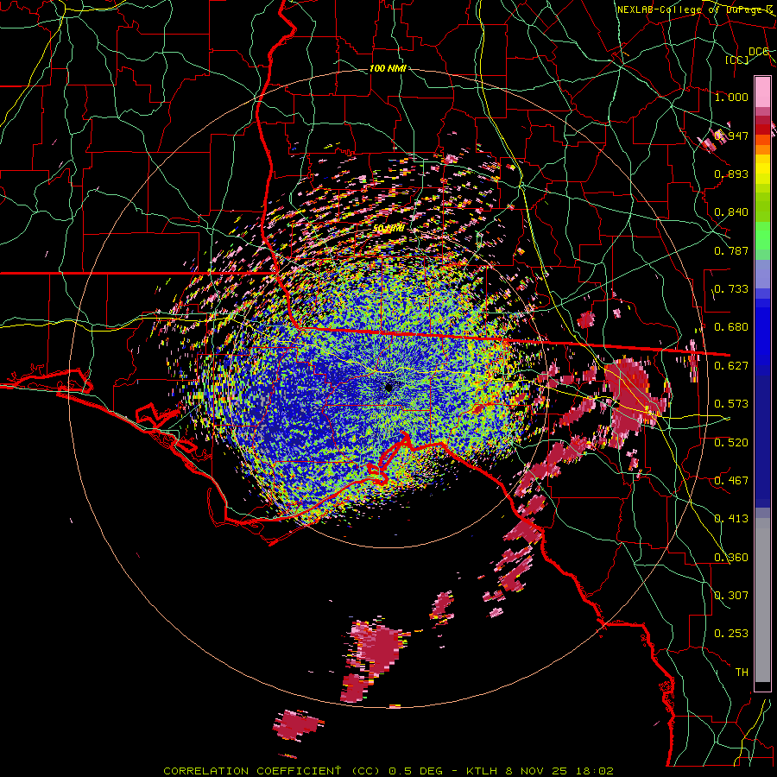Viewport: 777px width, 777px height.
Task: Click the 0.787 scale value
Action: [x=731, y=250]
